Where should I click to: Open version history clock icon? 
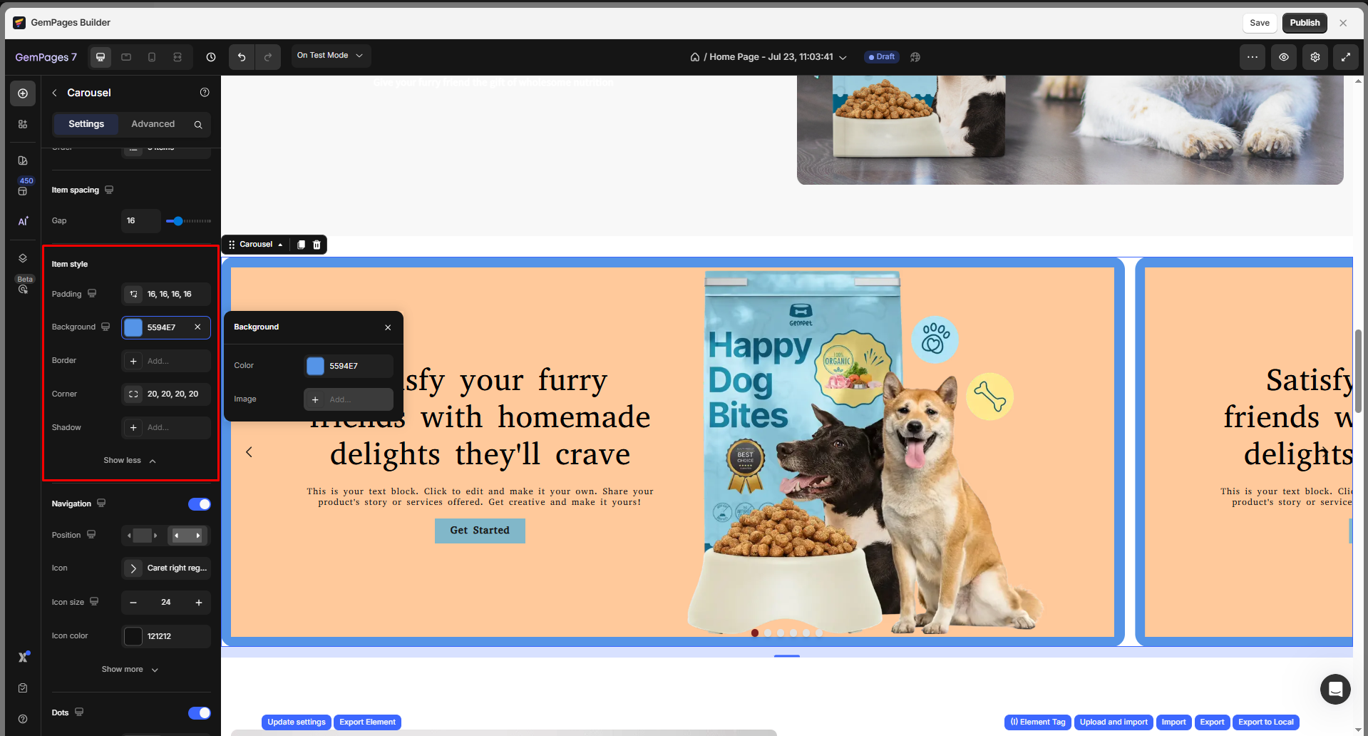point(211,57)
